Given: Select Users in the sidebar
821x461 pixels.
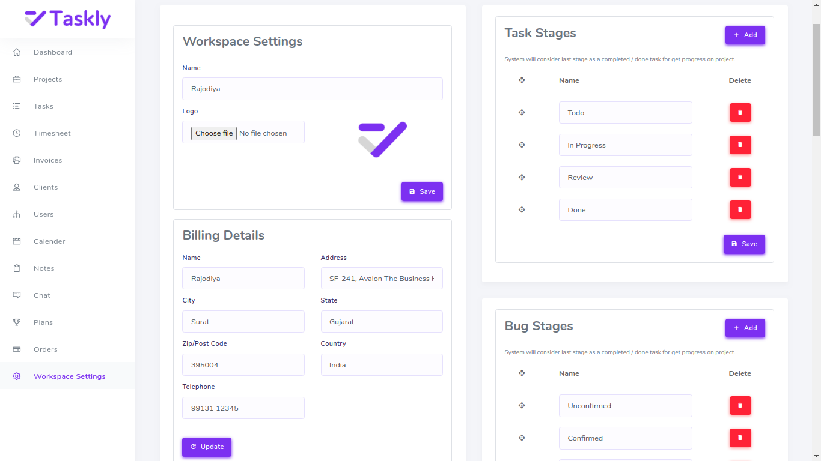Looking at the screenshot, I should (43, 214).
